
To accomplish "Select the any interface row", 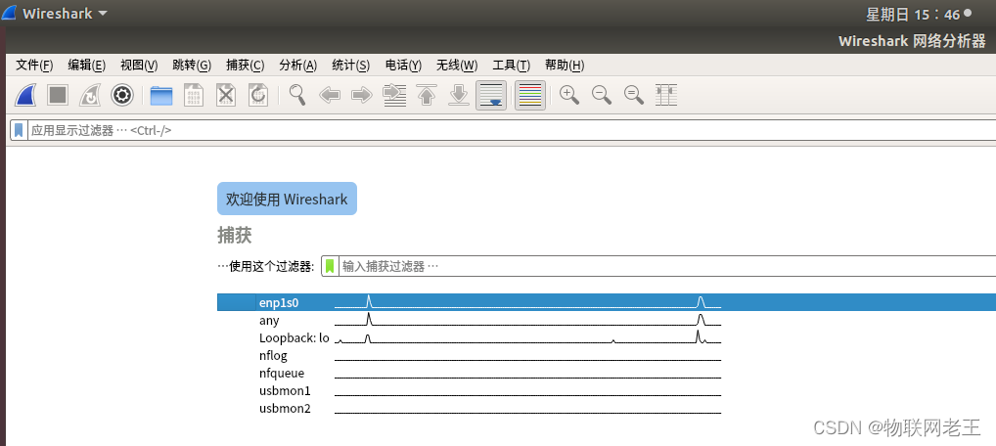I will tap(607, 320).
